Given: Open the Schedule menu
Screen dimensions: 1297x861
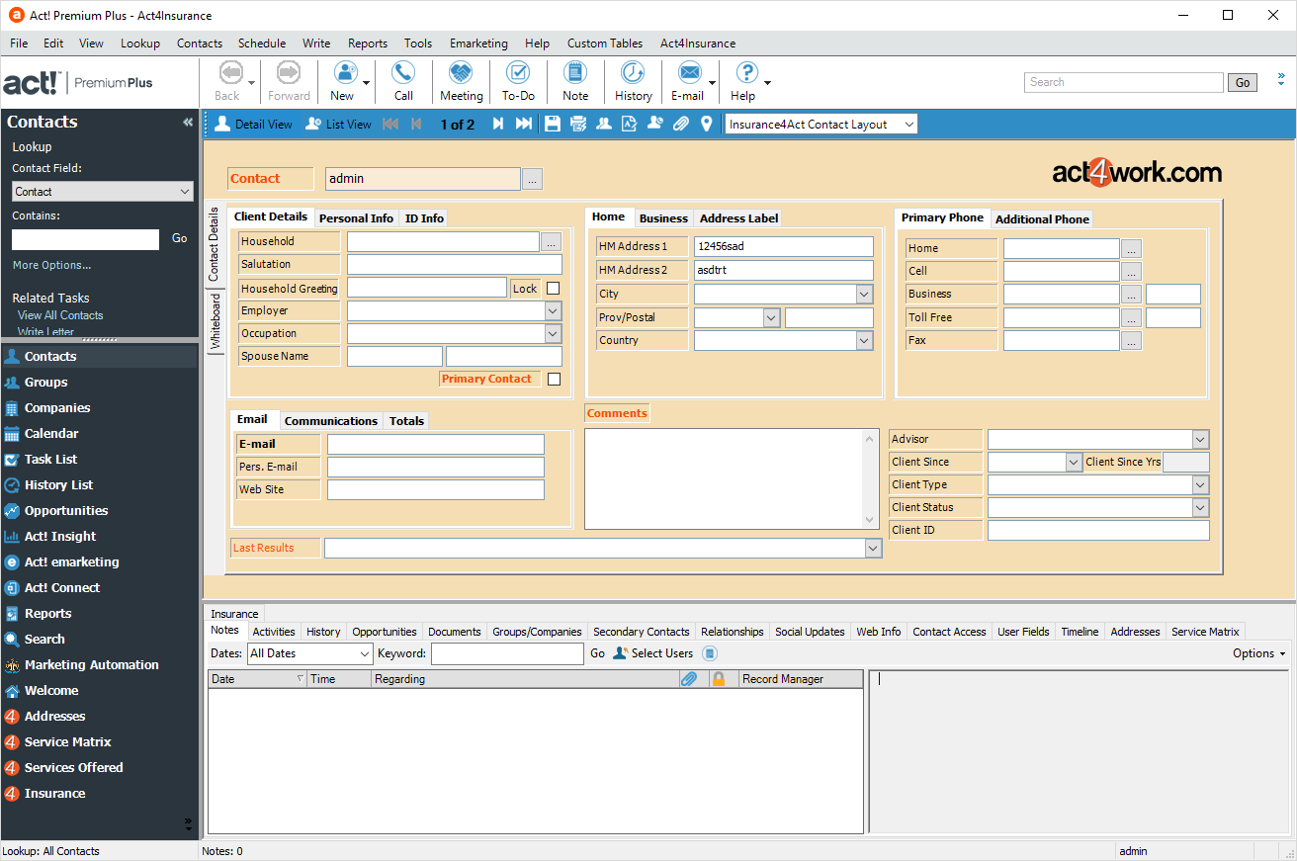Looking at the screenshot, I should click(262, 43).
